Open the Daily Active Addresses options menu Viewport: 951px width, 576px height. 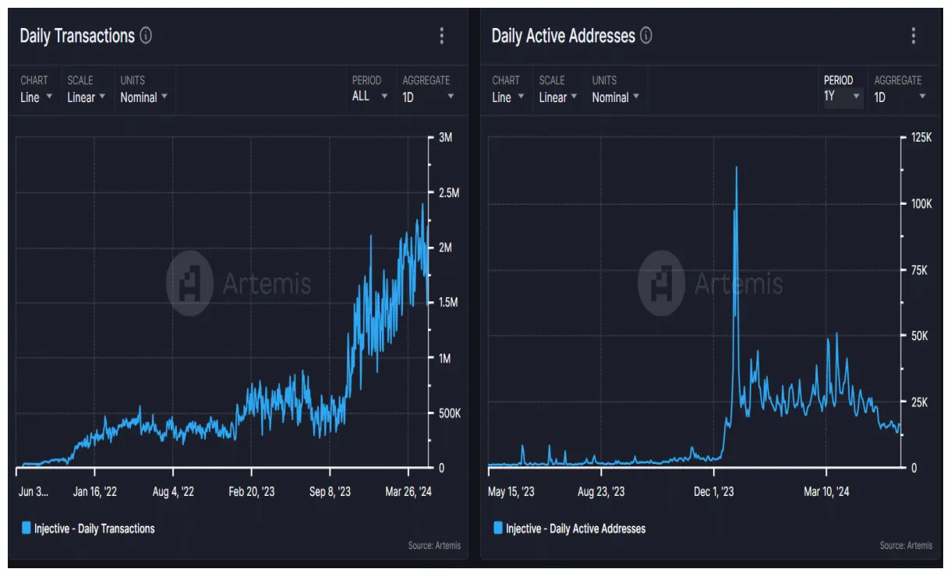tap(913, 36)
